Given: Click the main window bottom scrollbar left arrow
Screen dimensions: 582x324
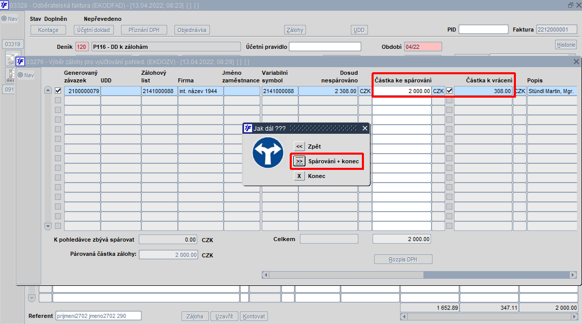Looking at the screenshot, I should [404, 317].
